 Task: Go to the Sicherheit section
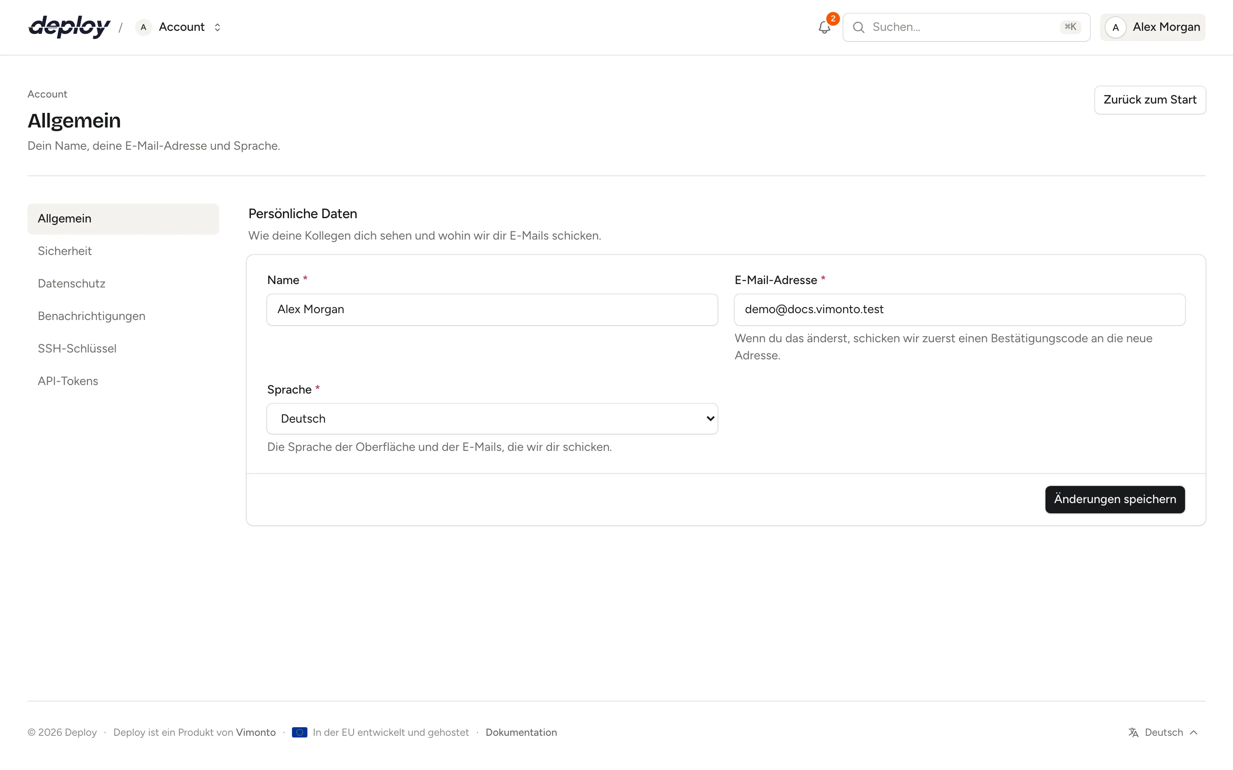click(123, 251)
